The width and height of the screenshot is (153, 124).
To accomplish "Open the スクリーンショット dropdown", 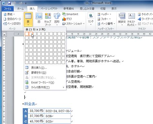I will pos(73,24).
